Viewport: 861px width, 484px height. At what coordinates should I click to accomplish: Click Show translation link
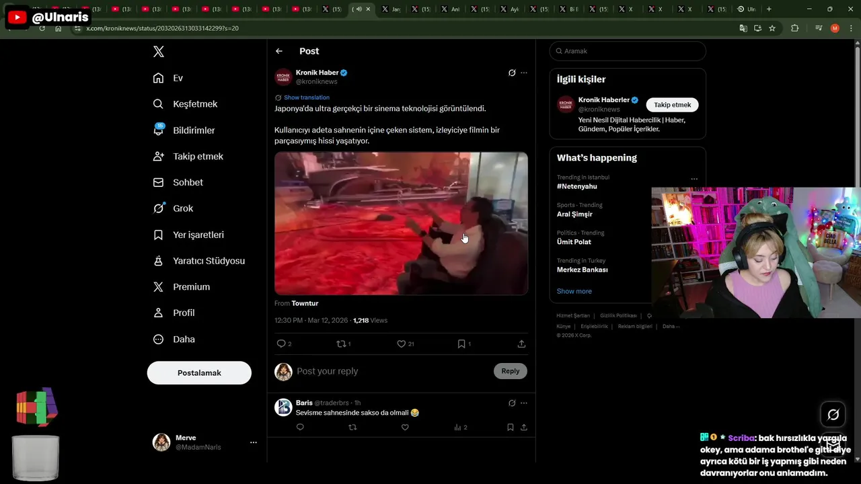(306, 97)
